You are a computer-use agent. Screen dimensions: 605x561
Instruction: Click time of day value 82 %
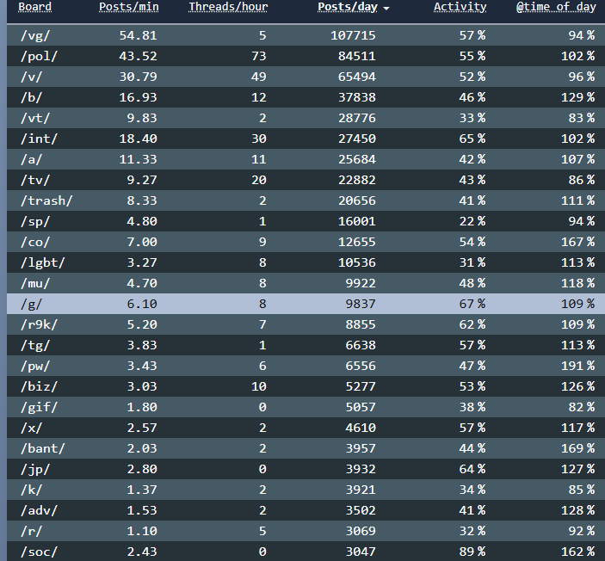tap(582, 407)
